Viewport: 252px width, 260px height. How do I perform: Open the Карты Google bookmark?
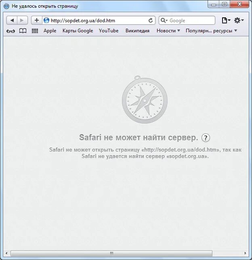[x=78, y=31]
